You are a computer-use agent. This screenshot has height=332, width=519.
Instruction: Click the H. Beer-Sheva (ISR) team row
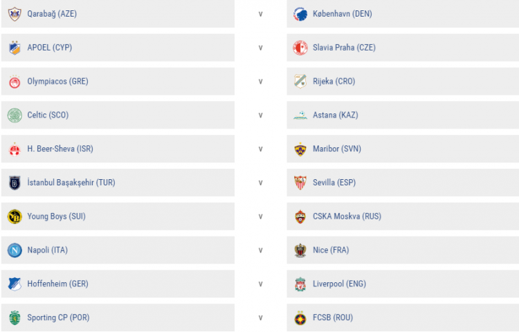tap(118, 149)
